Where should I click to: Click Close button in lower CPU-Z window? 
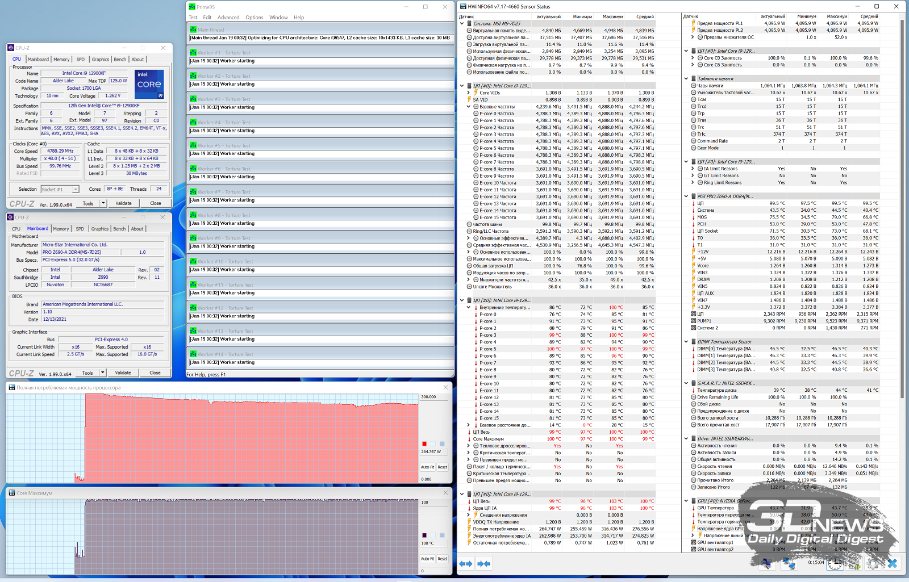point(155,372)
